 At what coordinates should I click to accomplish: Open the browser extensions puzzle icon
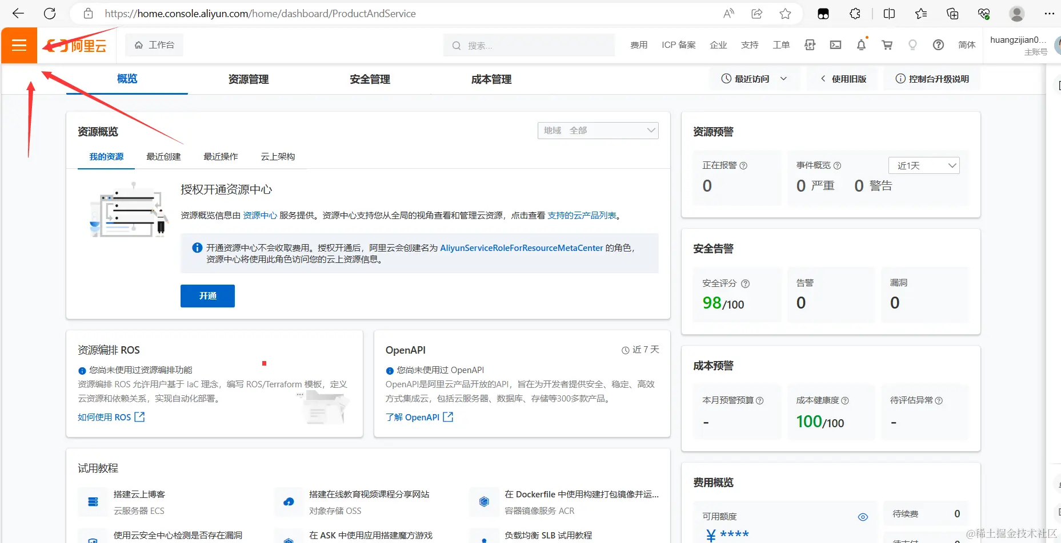click(x=855, y=14)
